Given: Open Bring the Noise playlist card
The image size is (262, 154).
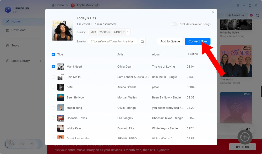Looking at the screenshot, I should [x=236, y=25].
